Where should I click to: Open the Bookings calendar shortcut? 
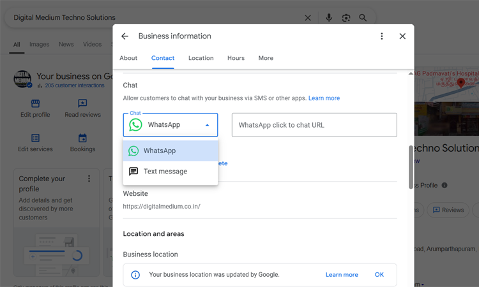coord(82,138)
